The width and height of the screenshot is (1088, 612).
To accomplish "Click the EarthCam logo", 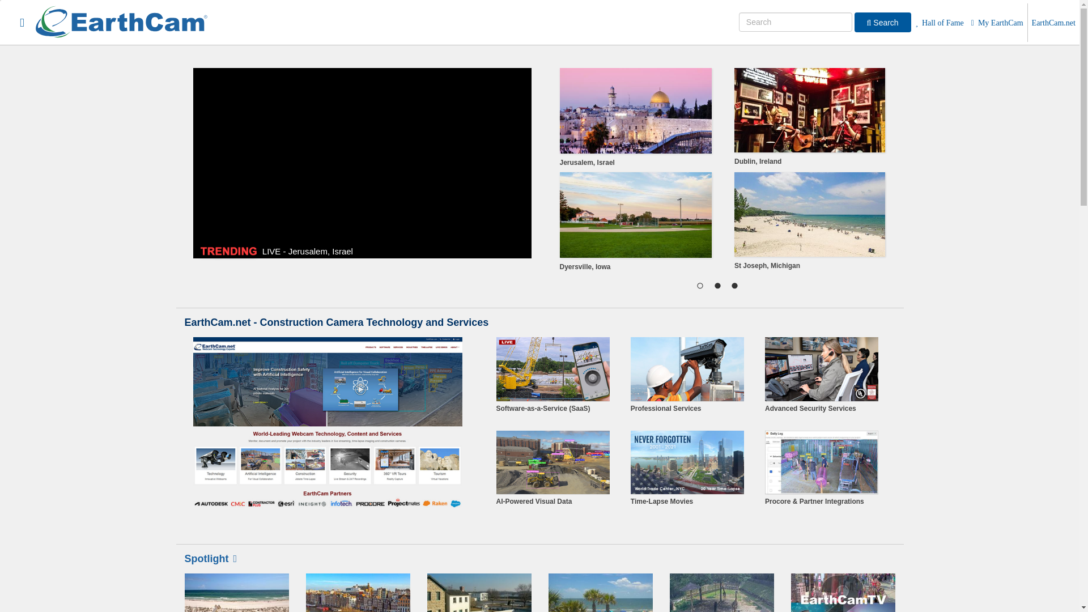I will coord(121,22).
